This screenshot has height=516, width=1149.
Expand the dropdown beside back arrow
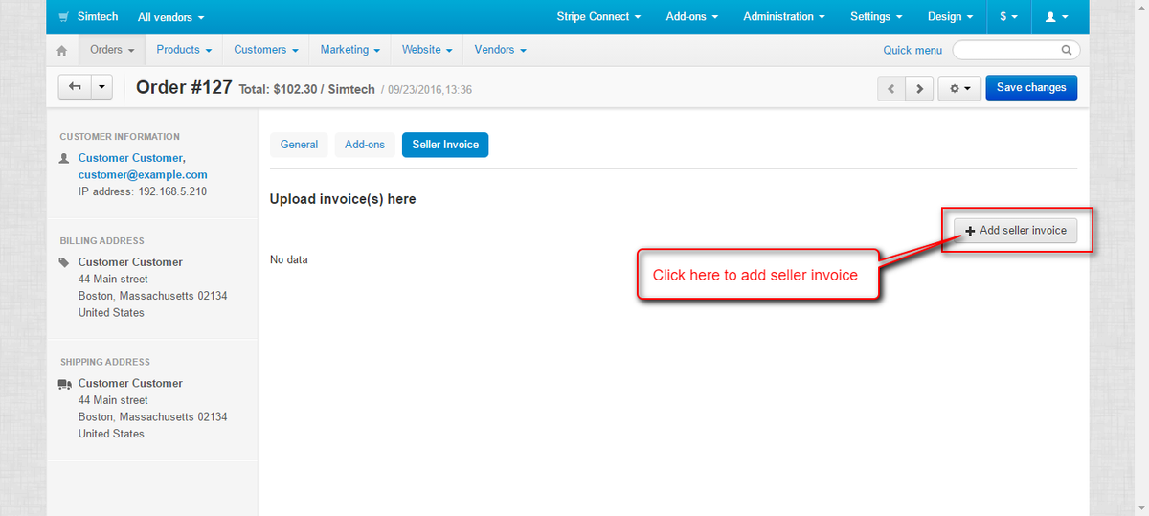(x=102, y=87)
